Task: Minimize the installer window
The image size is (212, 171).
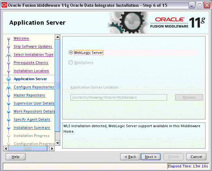Action: pyautogui.click(x=192, y=5)
